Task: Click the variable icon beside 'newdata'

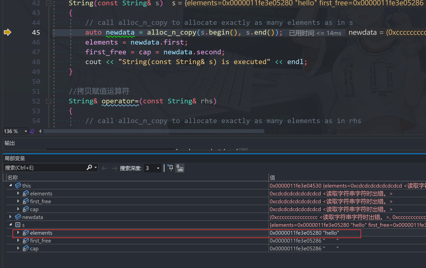Action: [18, 217]
